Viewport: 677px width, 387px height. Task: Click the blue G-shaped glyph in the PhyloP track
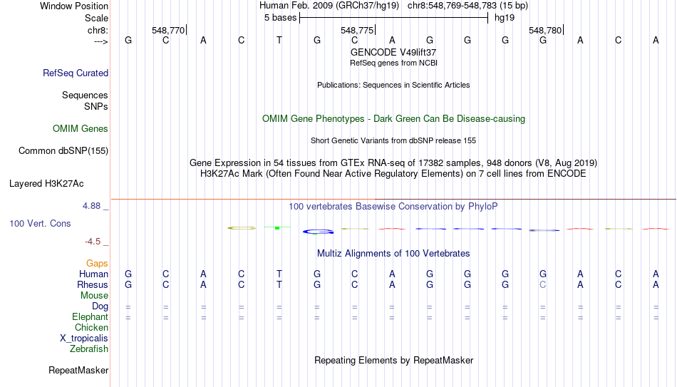(319, 232)
